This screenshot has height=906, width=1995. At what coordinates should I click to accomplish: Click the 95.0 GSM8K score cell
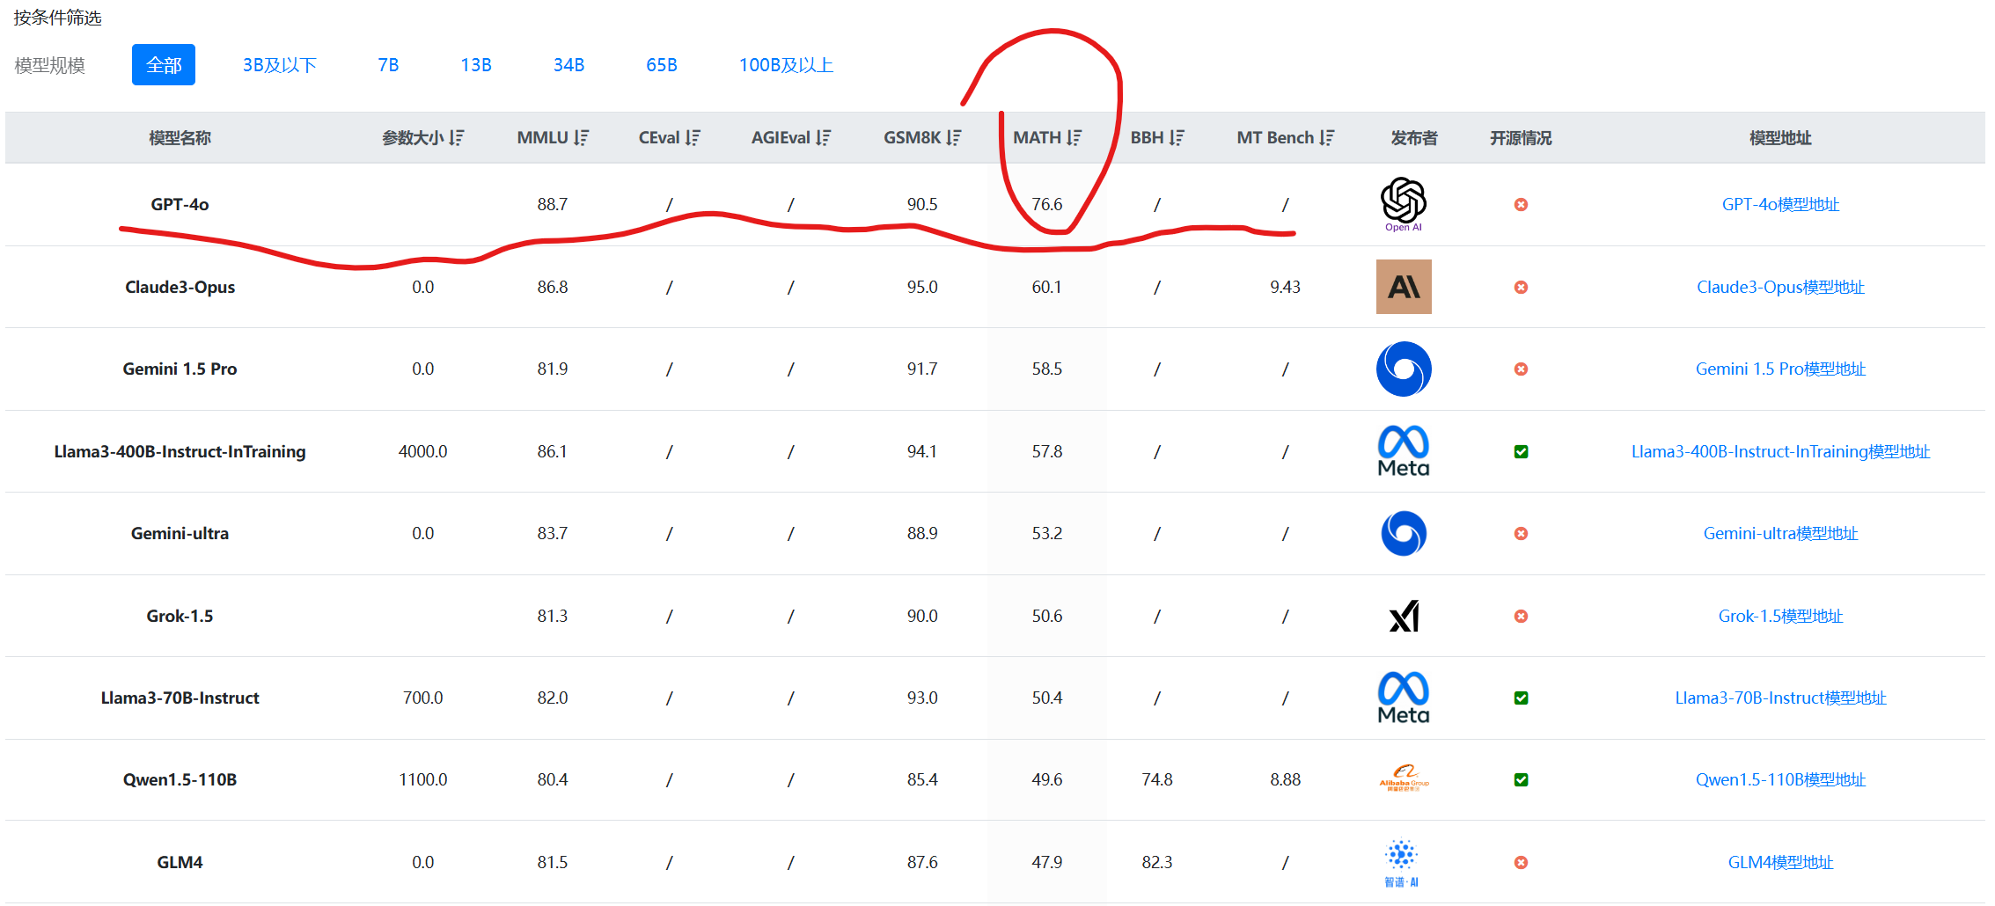tap(922, 287)
